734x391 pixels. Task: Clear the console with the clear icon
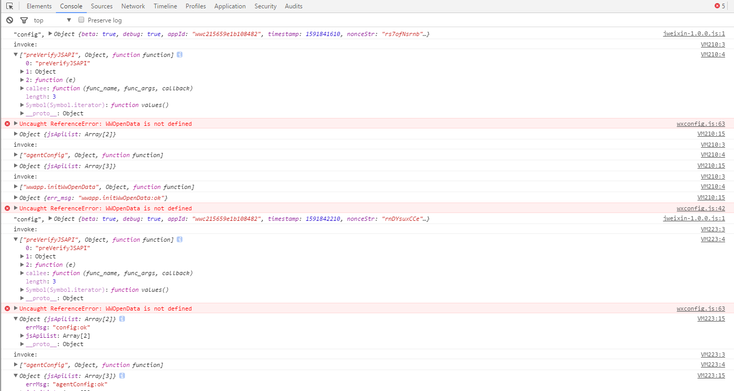[x=9, y=20]
